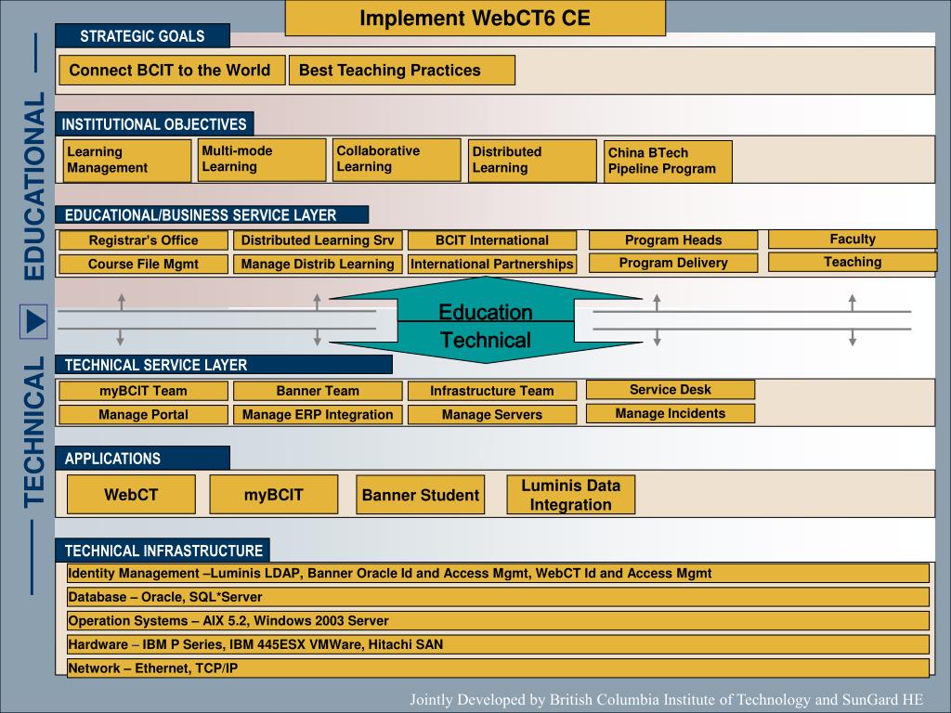Click Manage Servers box
951x713 pixels.
click(x=492, y=415)
